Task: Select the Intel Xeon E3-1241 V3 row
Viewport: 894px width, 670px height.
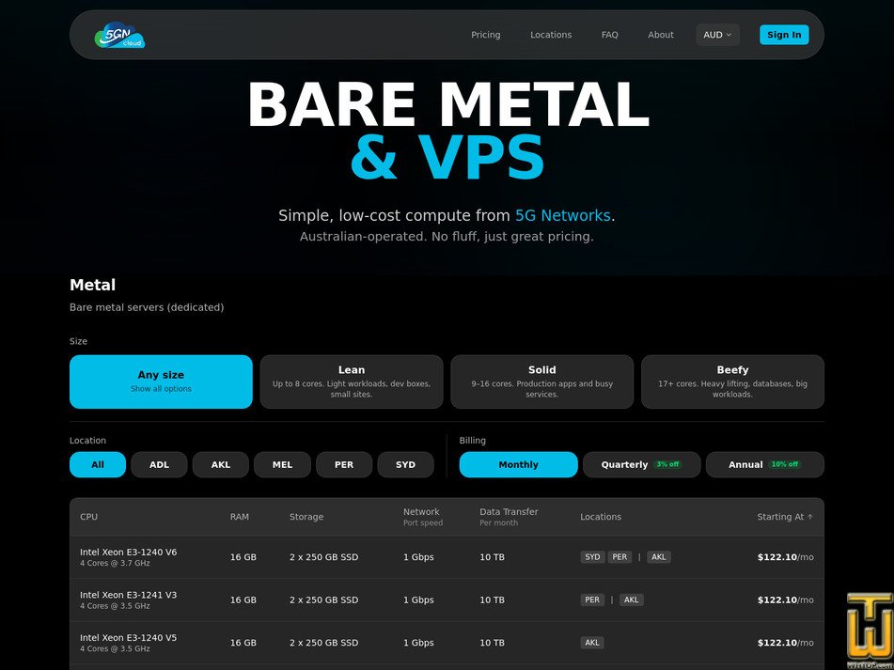Action: pos(447,600)
